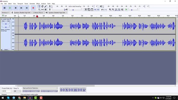Click the track Select button
The width and height of the screenshot is (178, 100).
pos(6,50)
